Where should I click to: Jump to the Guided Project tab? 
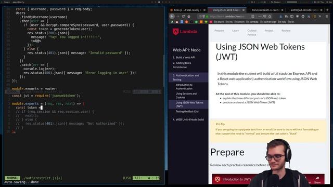tap(252, 33)
